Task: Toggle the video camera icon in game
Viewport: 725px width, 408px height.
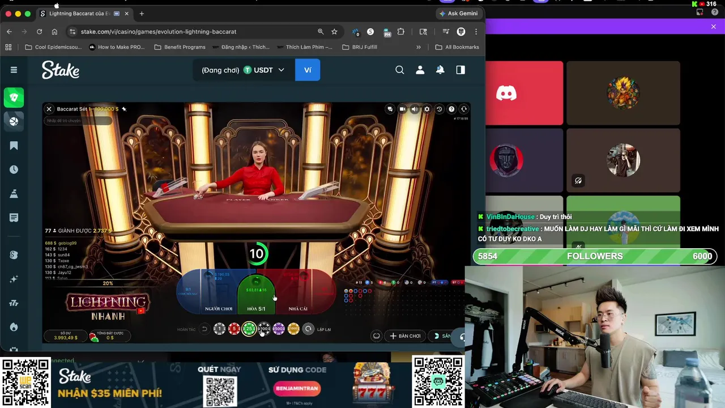Action: pos(402,109)
